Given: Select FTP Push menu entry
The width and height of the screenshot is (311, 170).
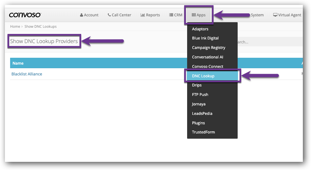Looking at the screenshot, I should 212,95.
